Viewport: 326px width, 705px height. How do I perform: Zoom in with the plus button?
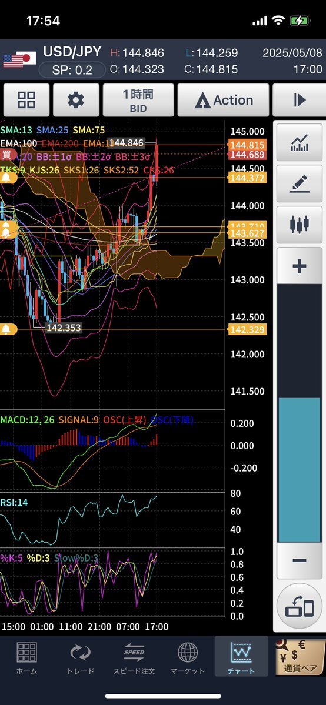300,266
